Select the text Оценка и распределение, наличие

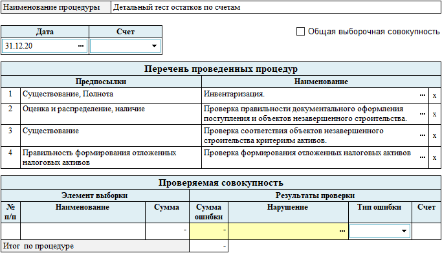pyautogui.click(x=83, y=109)
